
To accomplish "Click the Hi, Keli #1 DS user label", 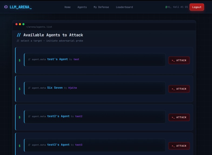I will [x=177, y=7].
